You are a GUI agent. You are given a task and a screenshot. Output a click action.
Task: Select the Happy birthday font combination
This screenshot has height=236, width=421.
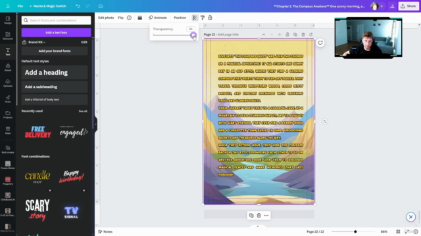[x=72, y=176]
